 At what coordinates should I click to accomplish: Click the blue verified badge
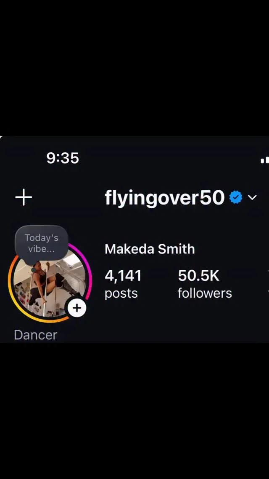[x=235, y=197]
